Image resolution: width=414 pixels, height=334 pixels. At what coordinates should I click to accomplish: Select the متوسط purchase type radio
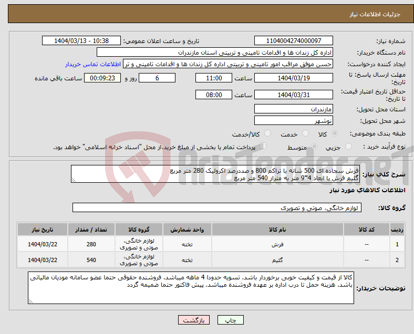[314, 147]
